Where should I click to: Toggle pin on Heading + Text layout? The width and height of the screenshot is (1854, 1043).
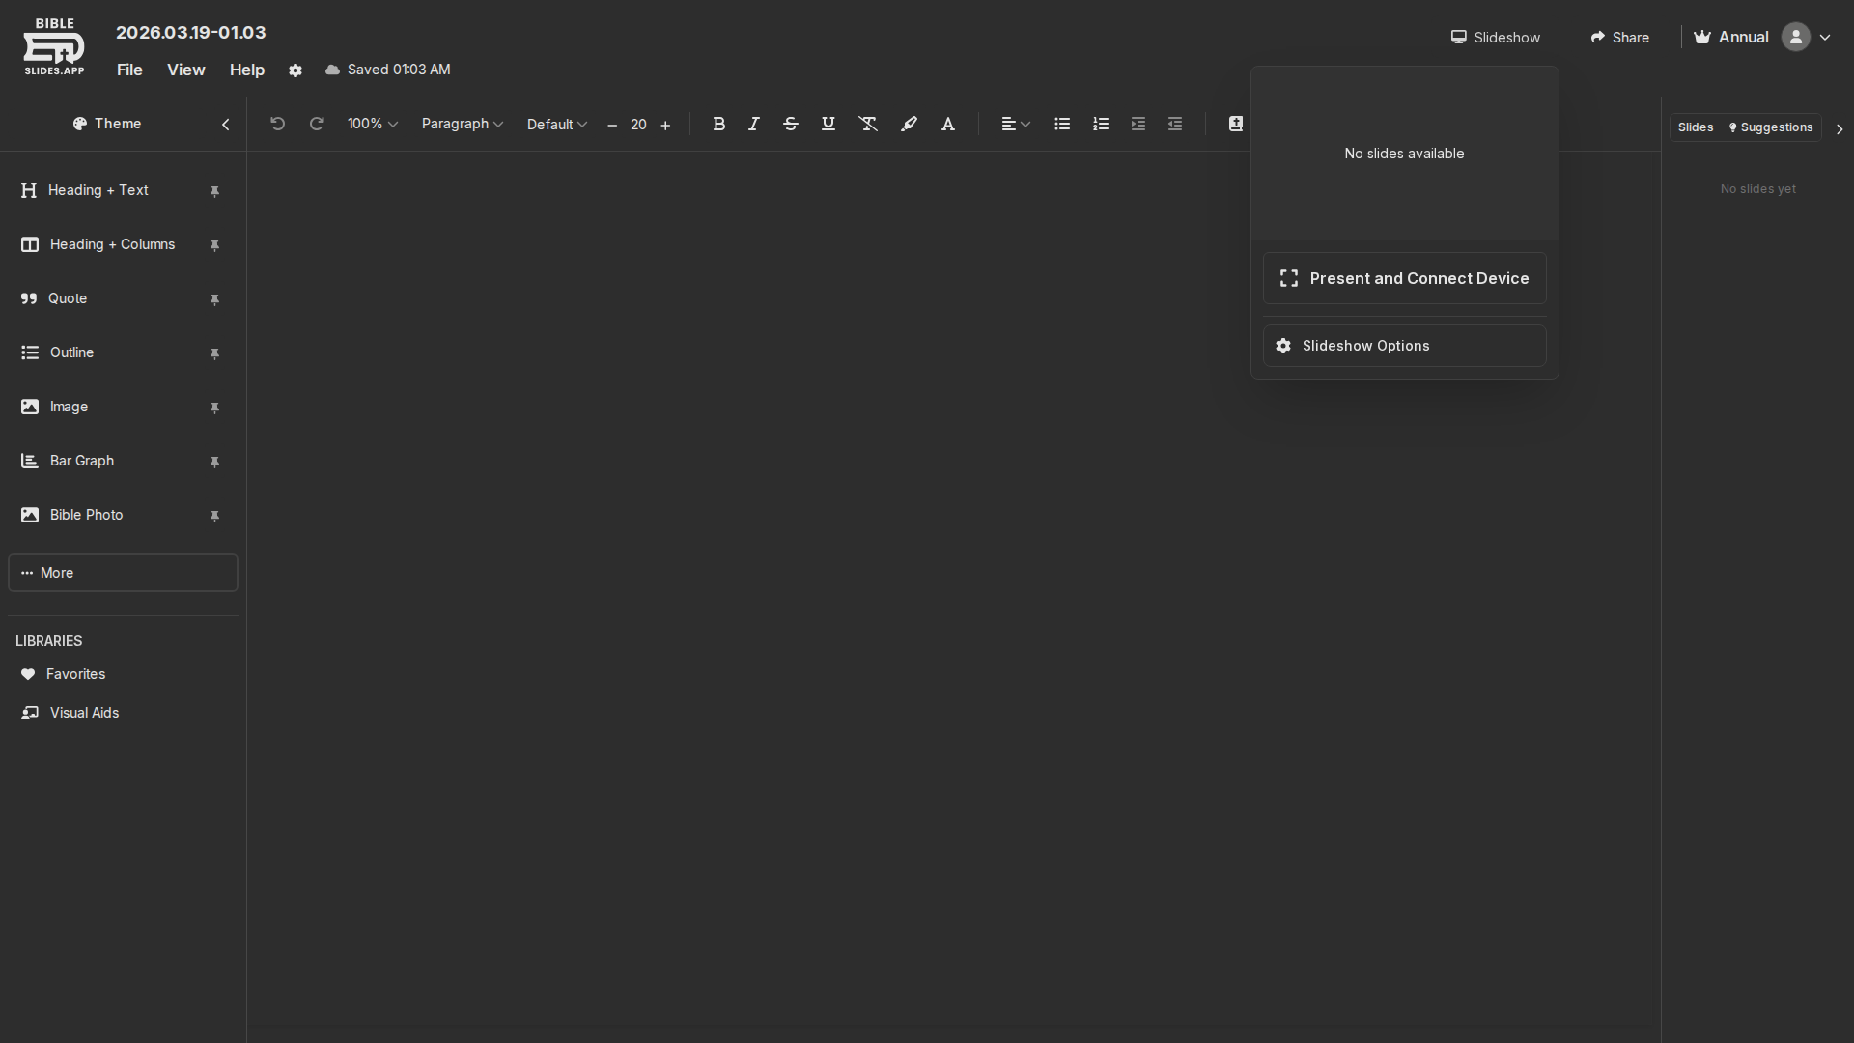(x=214, y=191)
